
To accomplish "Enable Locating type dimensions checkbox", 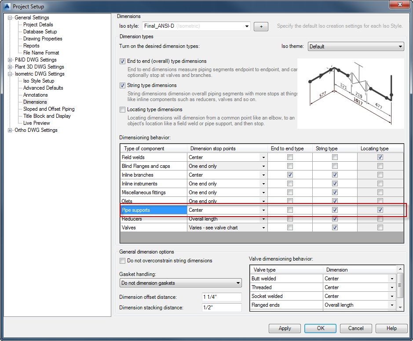I will (122, 110).
